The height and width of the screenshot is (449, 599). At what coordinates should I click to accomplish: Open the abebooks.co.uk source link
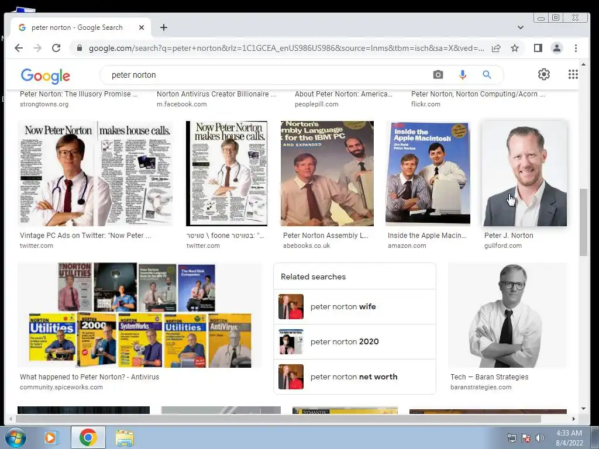[x=307, y=246]
